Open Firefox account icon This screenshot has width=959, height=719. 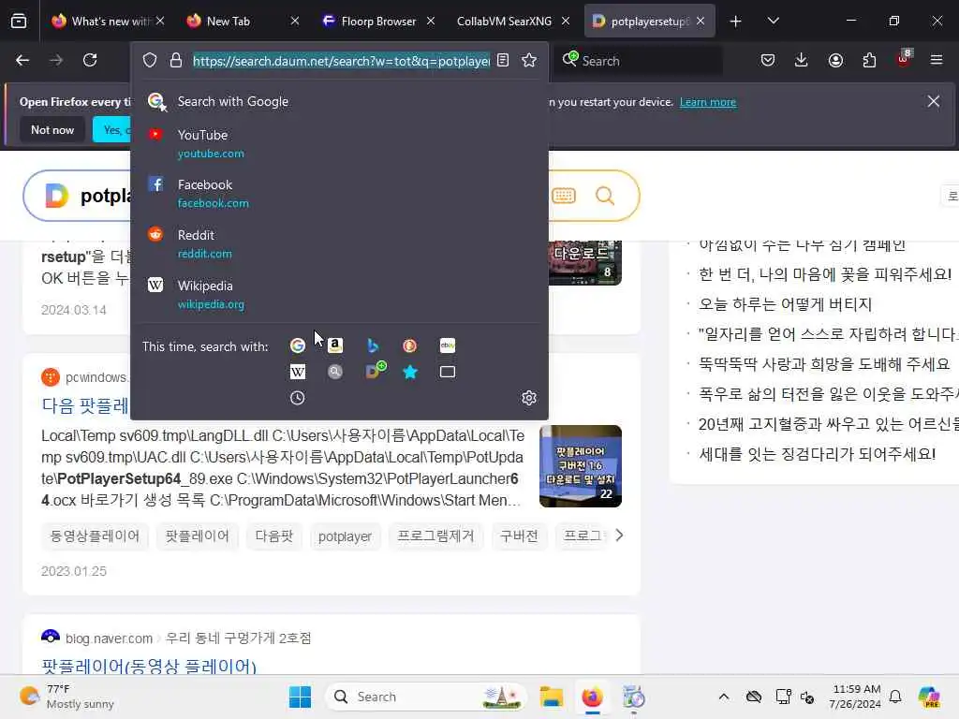click(835, 60)
